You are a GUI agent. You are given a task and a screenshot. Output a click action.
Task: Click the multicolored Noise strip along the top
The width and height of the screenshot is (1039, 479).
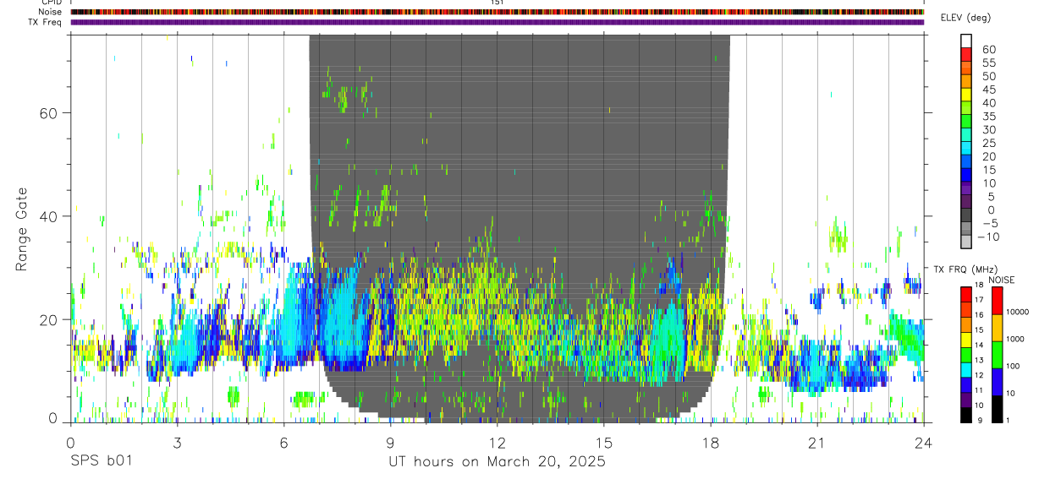[x=497, y=12]
